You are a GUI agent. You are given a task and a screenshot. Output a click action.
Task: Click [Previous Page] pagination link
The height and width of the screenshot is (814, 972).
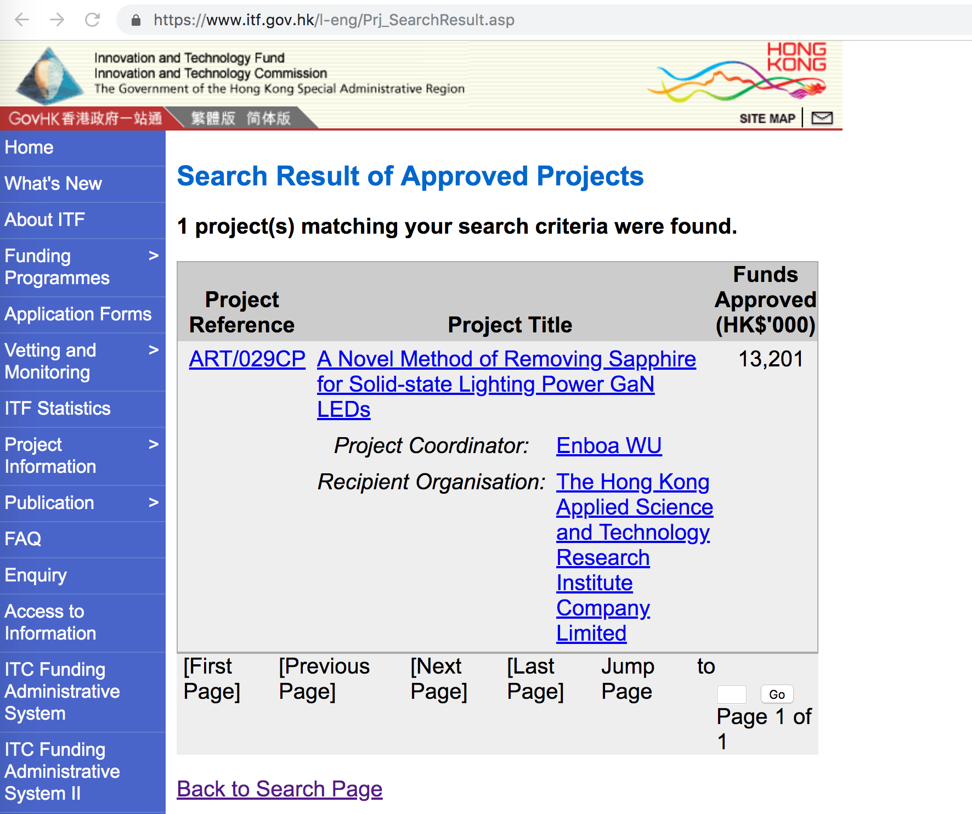pos(324,679)
